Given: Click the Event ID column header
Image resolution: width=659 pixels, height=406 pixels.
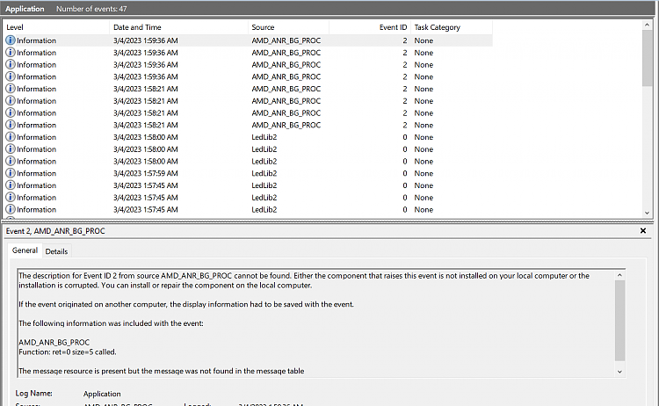Looking at the screenshot, I should point(370,27).
